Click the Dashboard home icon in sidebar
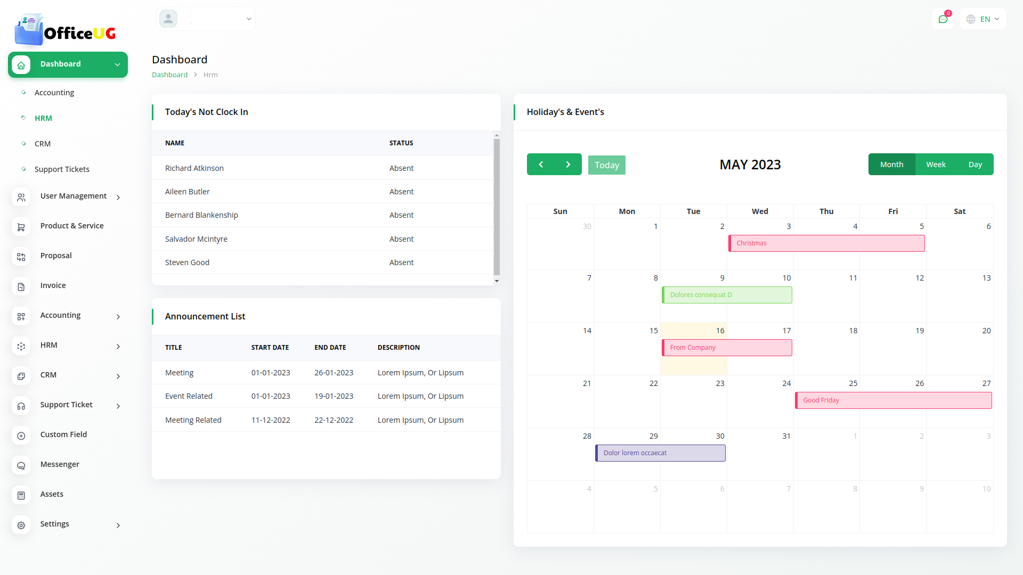The height and width of the screenshot is (575, 1023). pyautogui.click(x=21, y=65)
